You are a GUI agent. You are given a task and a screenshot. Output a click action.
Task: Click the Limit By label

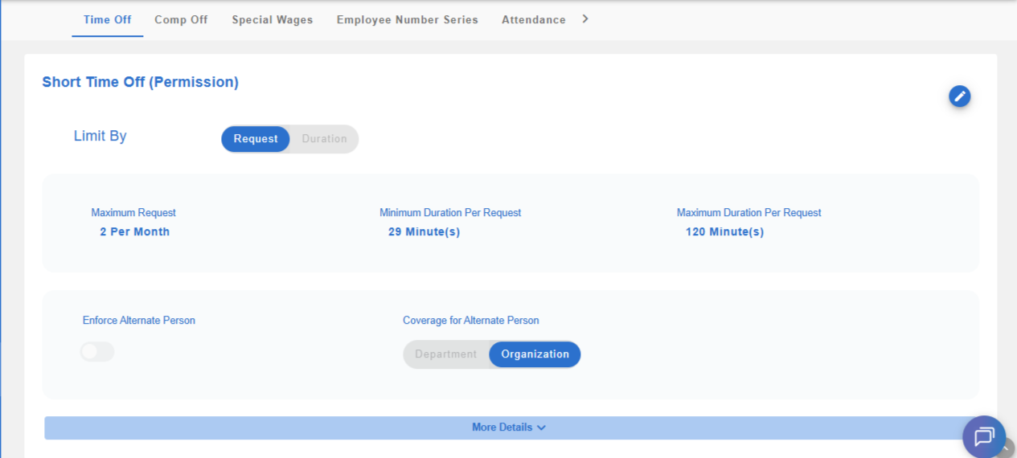coord(100,136)
